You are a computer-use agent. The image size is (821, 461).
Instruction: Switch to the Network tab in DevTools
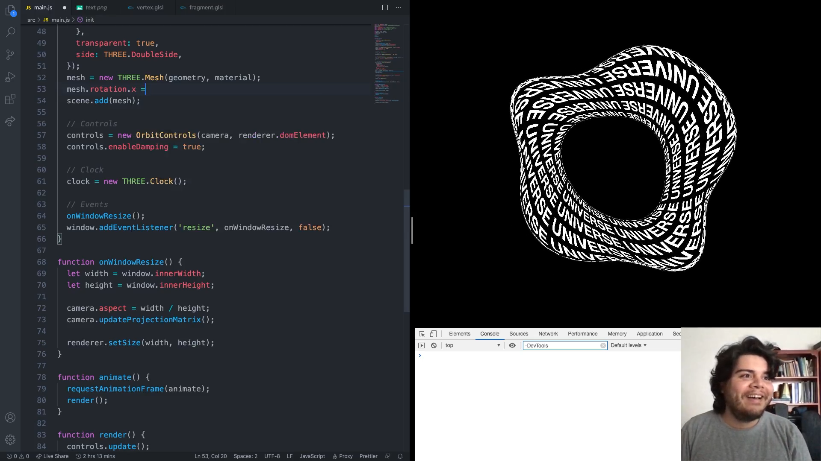pos(548,334)
